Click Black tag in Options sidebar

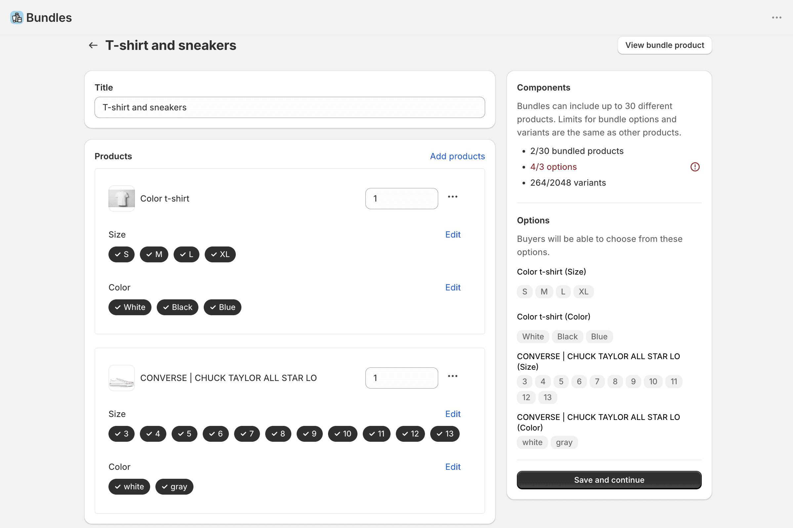(567, 337)
